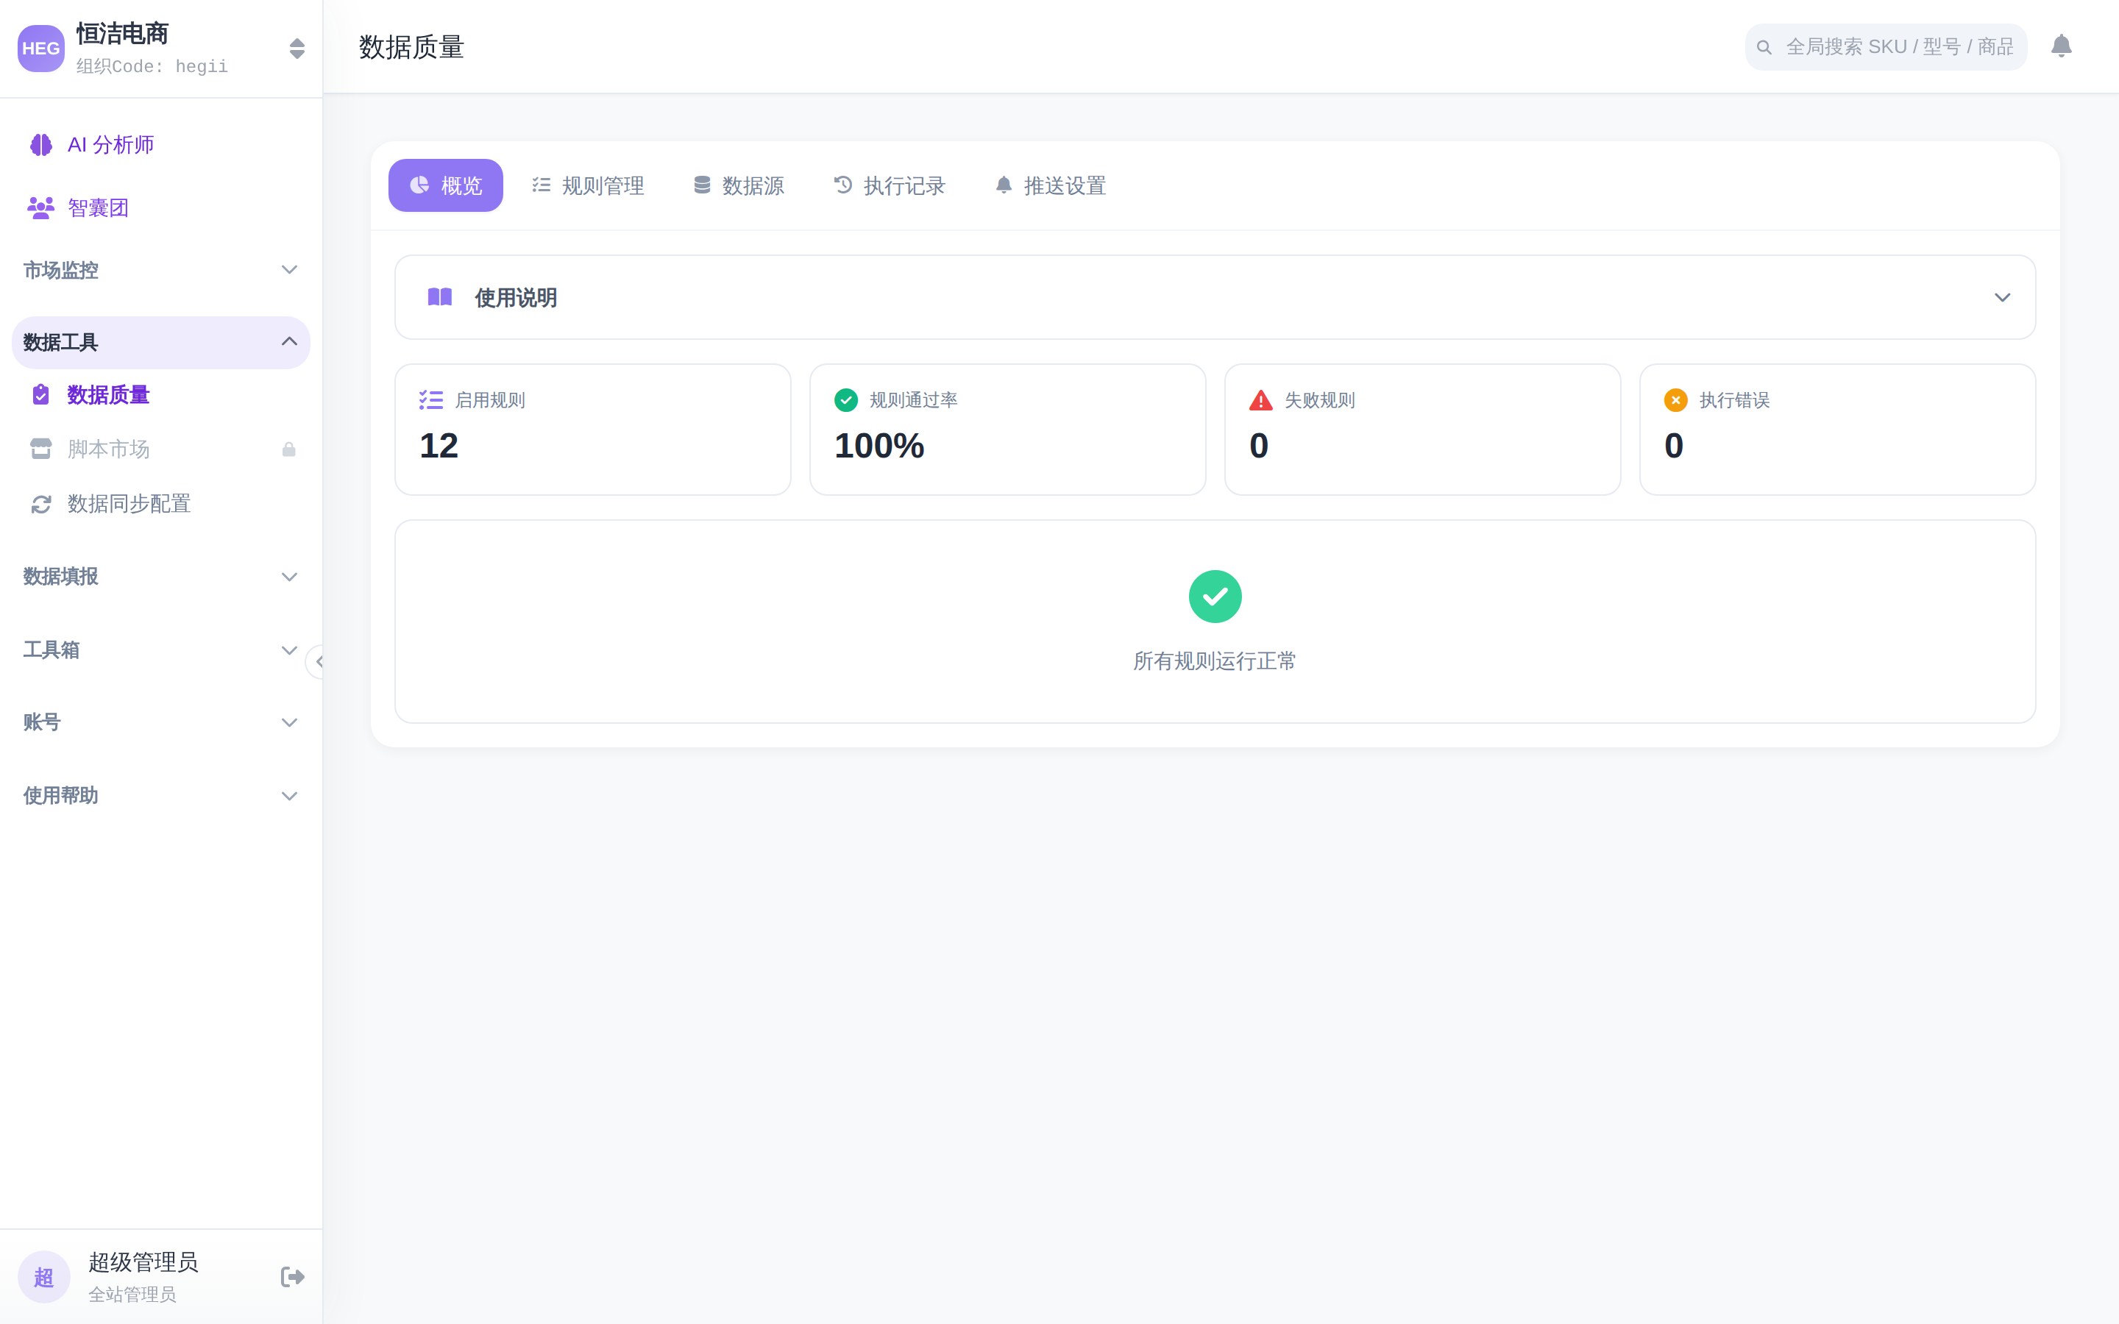Select 数据质量 in sidebar
Image resolution: width=2119 pixels, height=1324 pixels.
coord(161,395)
